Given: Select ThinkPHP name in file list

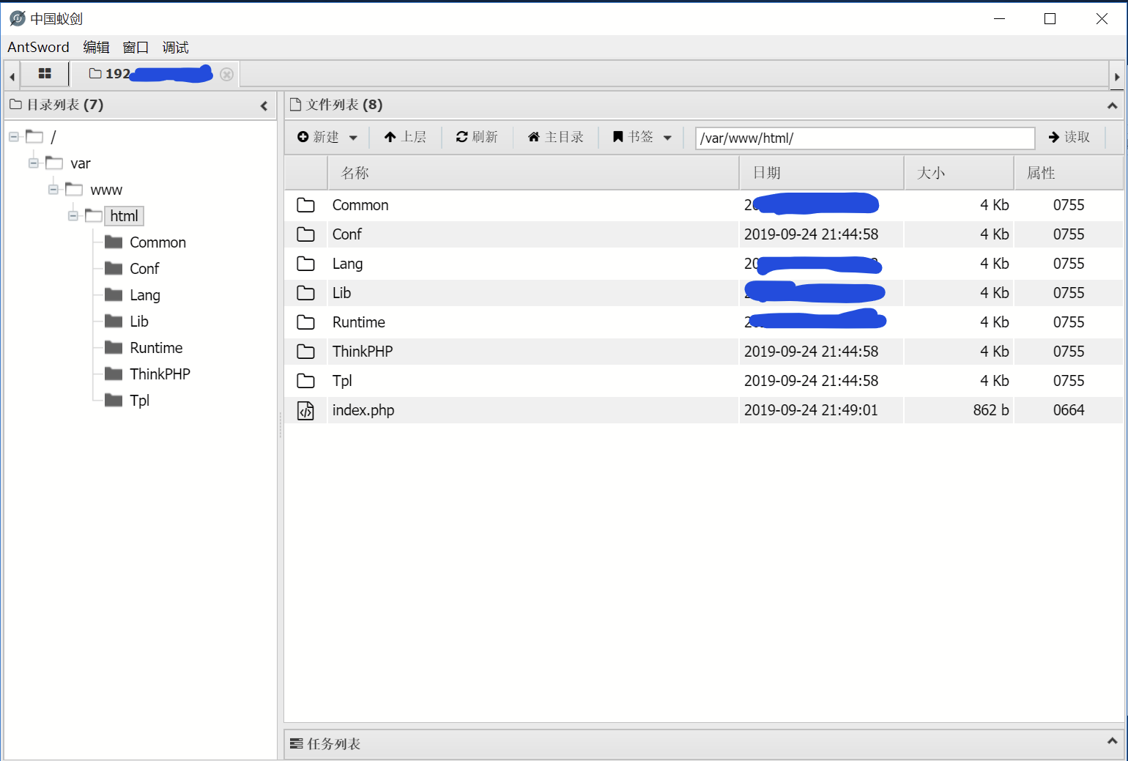Looking at the screenshot, I should pos(363,352).
